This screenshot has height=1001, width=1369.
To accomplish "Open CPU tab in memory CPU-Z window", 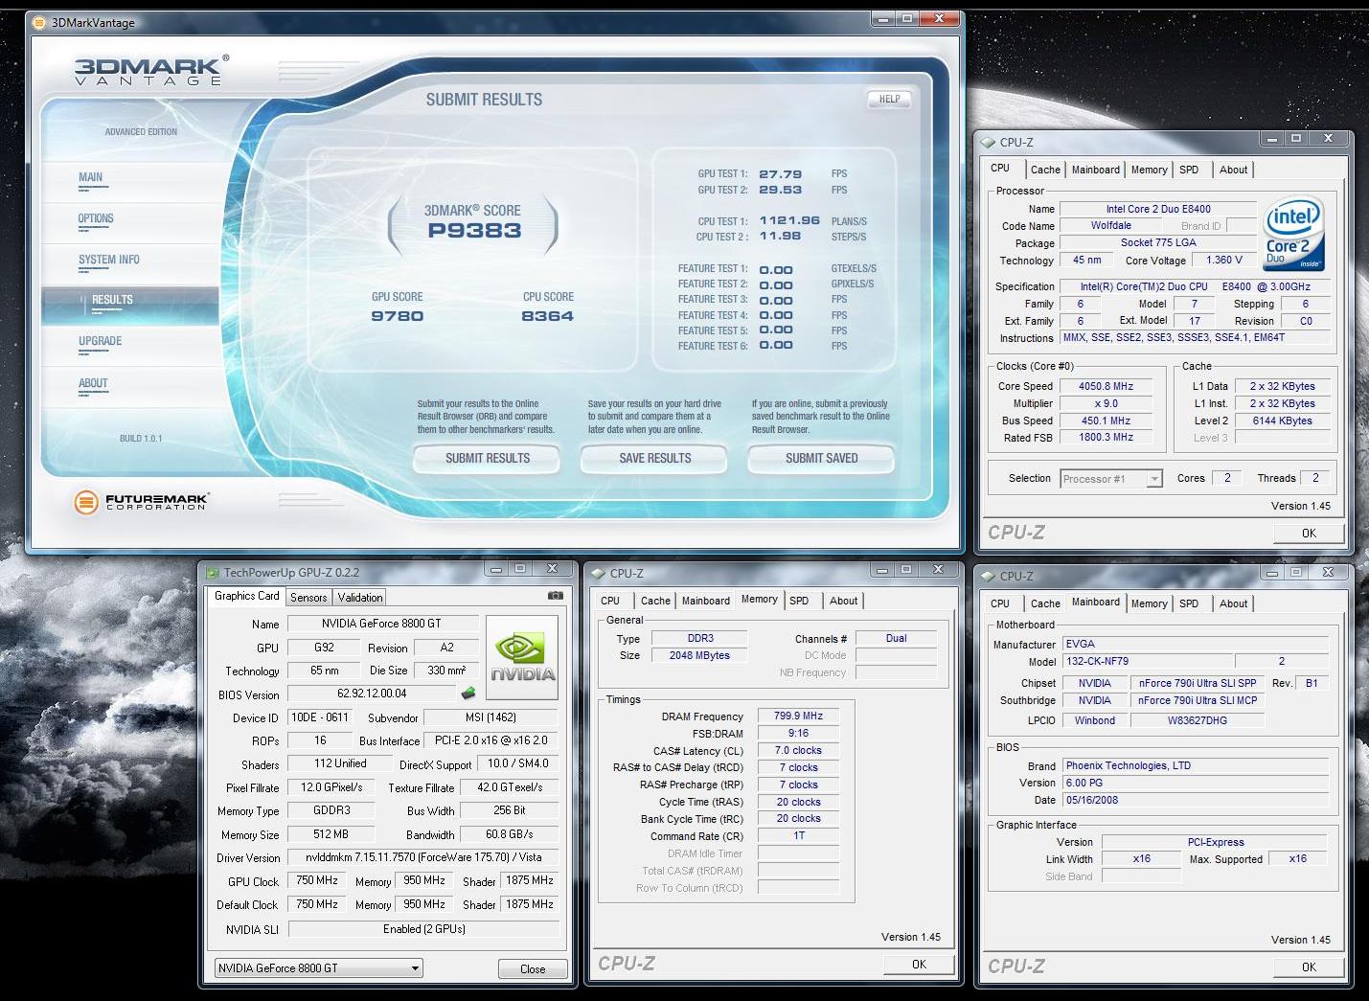I will [610, 601].
